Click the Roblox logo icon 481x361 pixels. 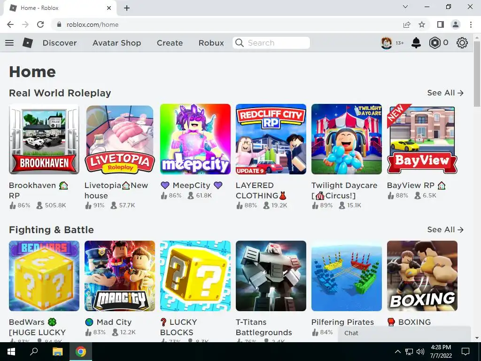tap(28, 43)
